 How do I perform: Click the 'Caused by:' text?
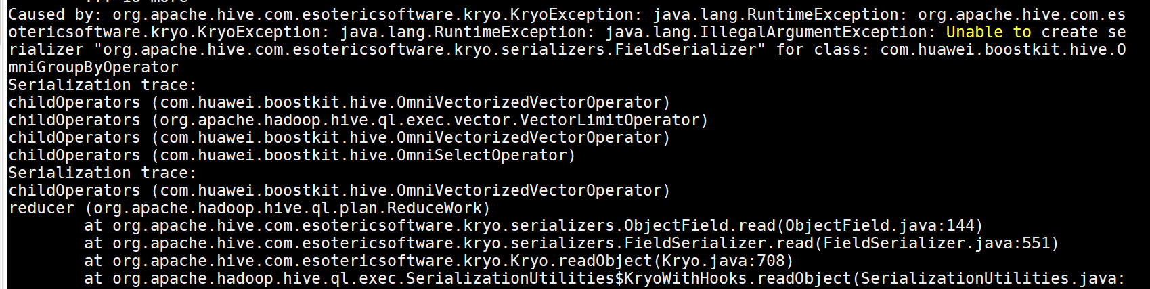(x=56, y=14)
